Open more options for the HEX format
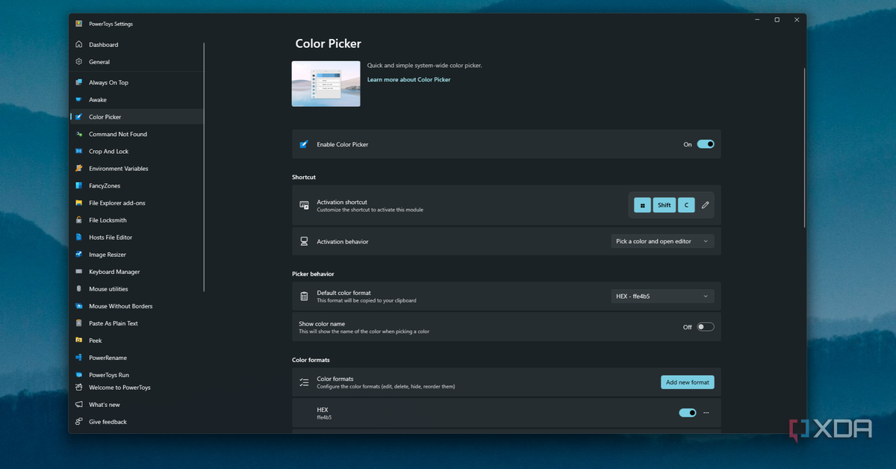This screenshot has height=469, width=896. [x=706, y=412]
